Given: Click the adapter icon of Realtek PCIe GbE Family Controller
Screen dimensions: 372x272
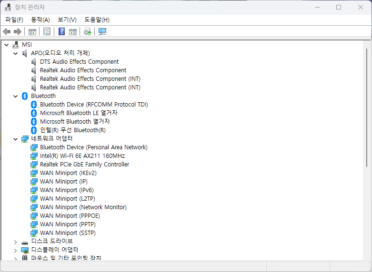Looking at the screenshot, I should (x=34, y=165).
